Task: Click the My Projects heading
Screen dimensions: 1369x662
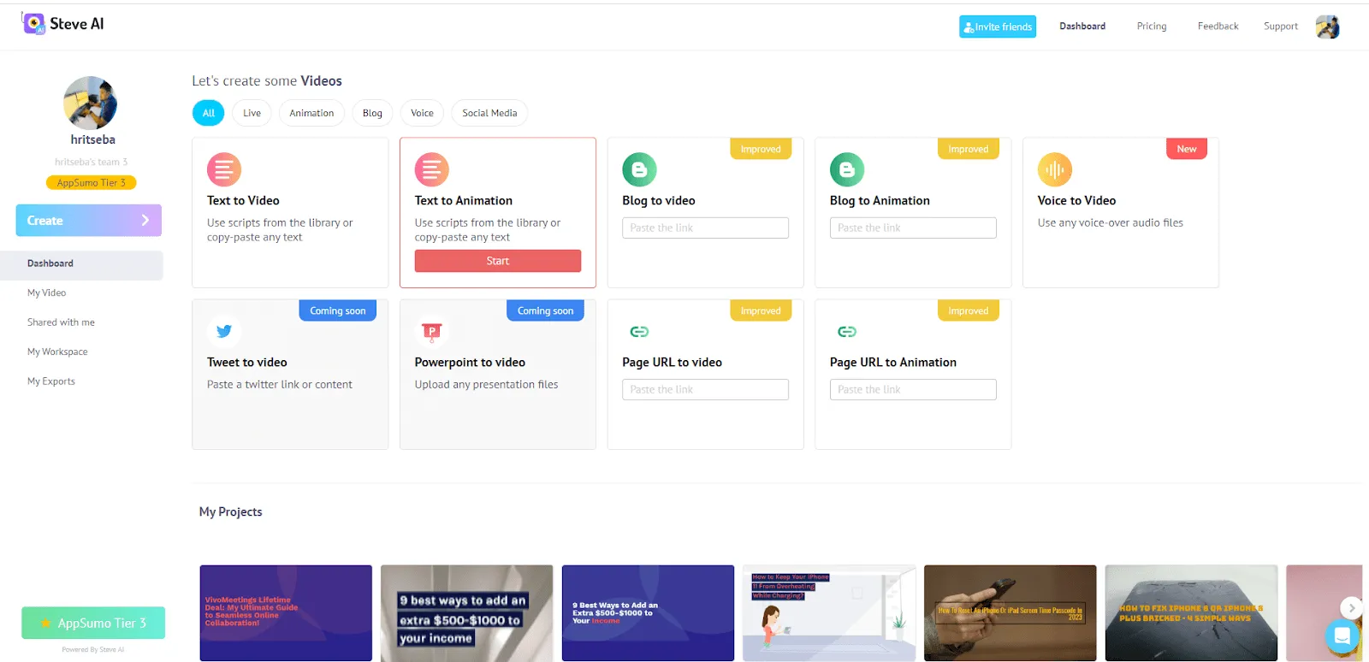Action: [x=231, y=511]
